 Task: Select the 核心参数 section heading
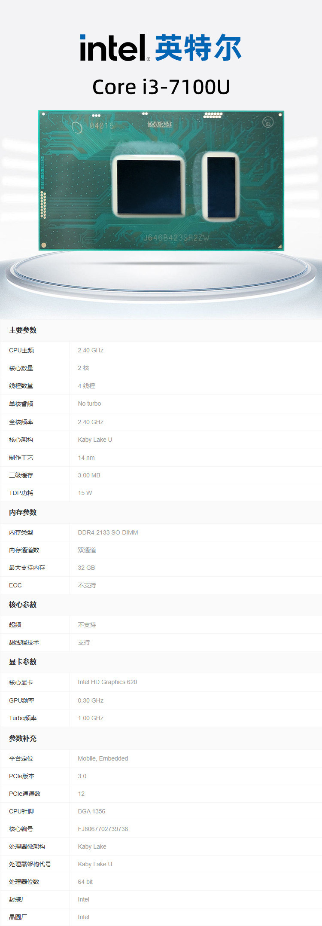23,605
